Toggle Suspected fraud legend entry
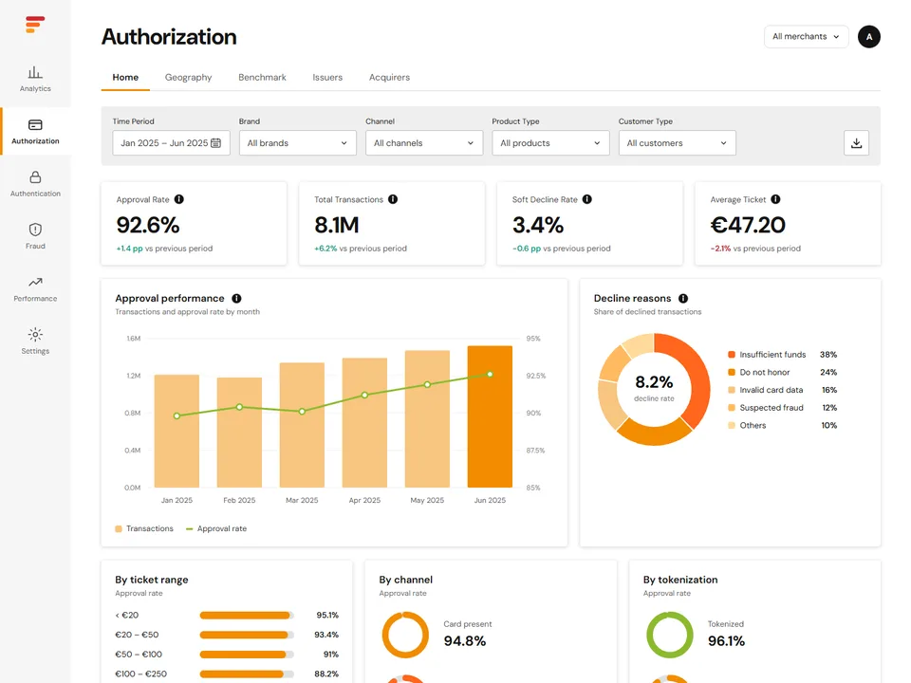The image size is (911, 683). 782,408
